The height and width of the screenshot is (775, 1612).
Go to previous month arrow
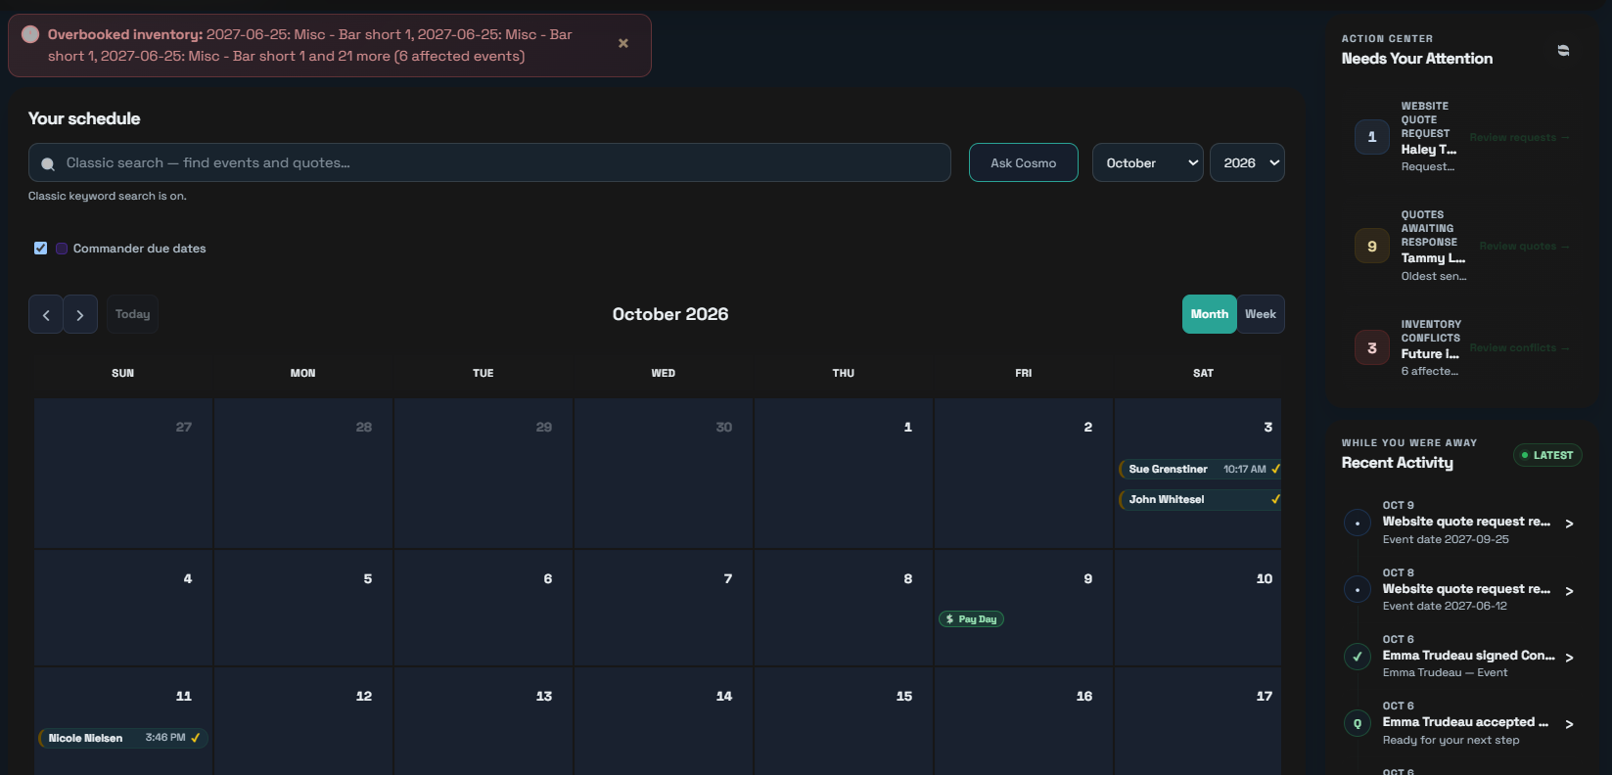46,314
